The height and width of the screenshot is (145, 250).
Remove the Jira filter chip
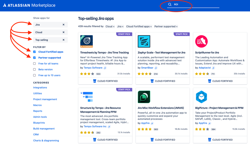[123, 27]
